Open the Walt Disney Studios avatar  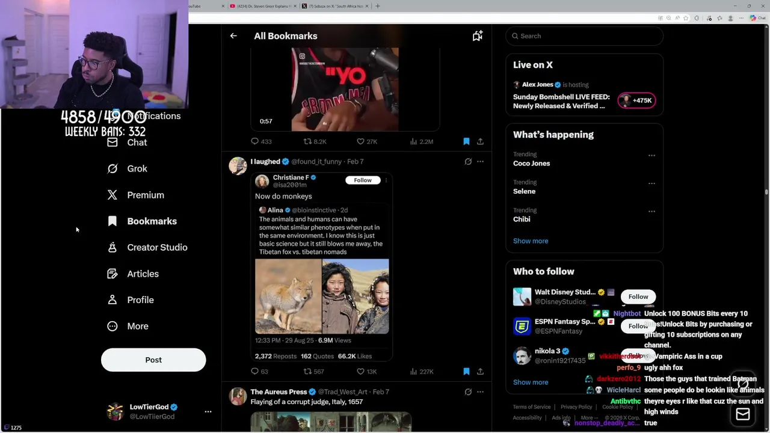coord(522,297)
